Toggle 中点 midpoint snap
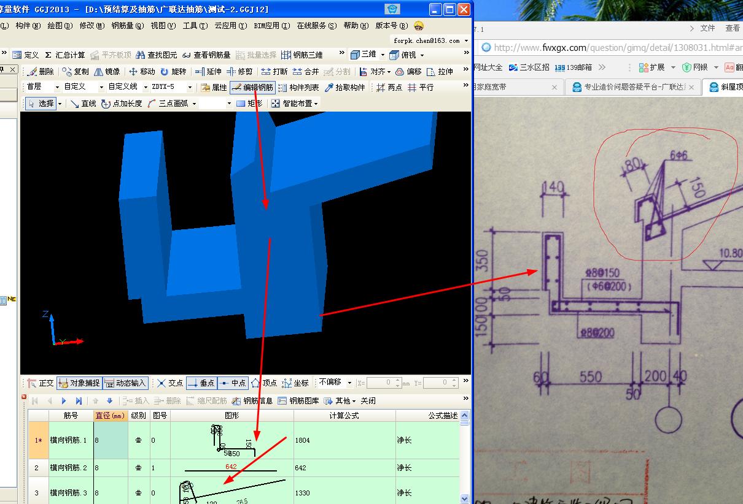Viewport: 743px width, 504px height. (232, 383)
